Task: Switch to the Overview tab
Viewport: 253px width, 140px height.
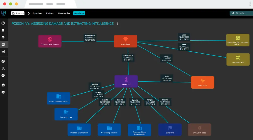Action: (x=37, y=13)
